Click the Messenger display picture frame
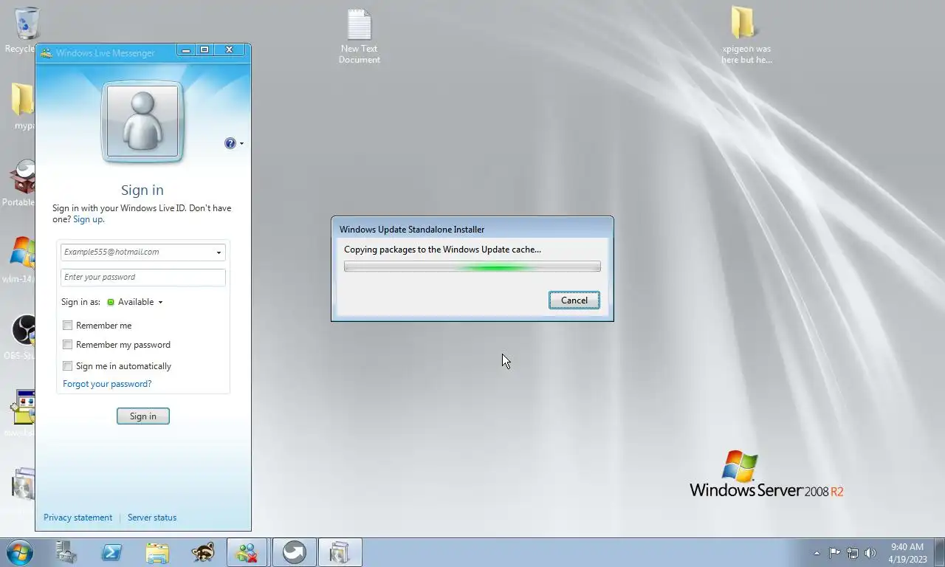Viewport: 945px width, 567px height. 142,122
